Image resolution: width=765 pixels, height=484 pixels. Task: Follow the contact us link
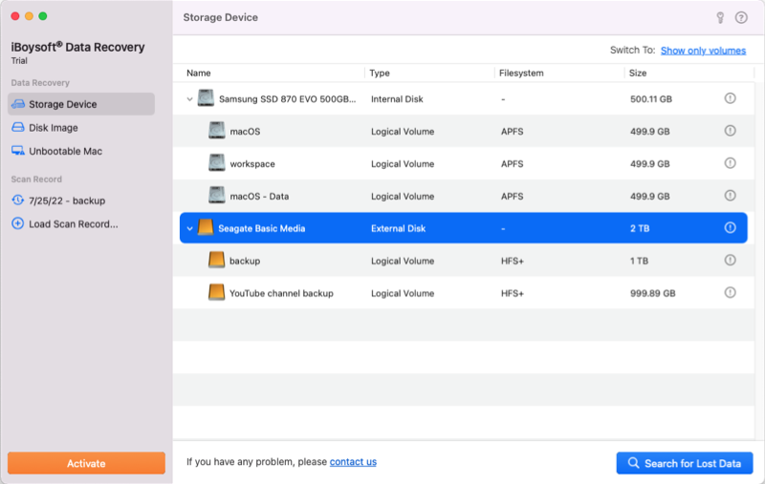click(353, 462)
